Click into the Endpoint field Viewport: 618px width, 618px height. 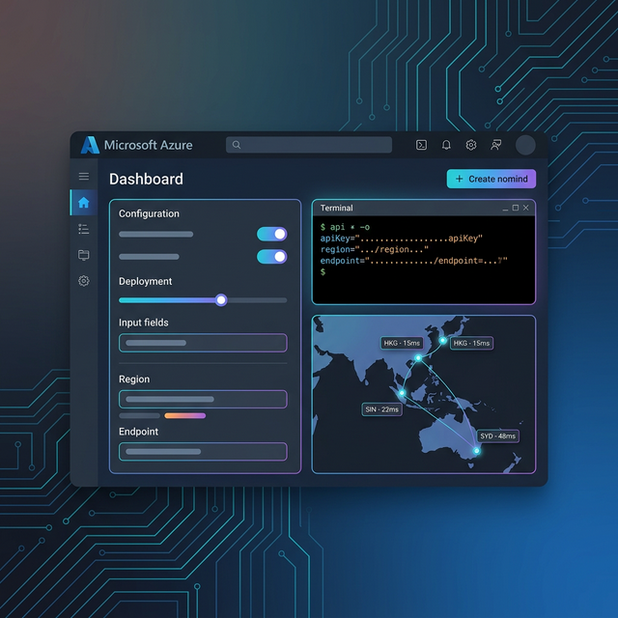pos(203,451)
